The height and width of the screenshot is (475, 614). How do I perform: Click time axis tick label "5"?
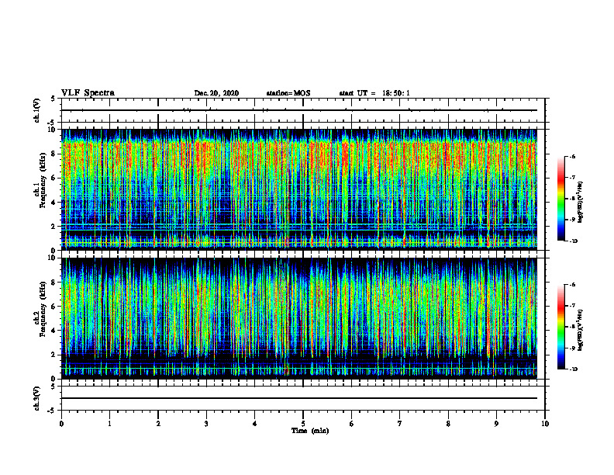click(303, 424)
